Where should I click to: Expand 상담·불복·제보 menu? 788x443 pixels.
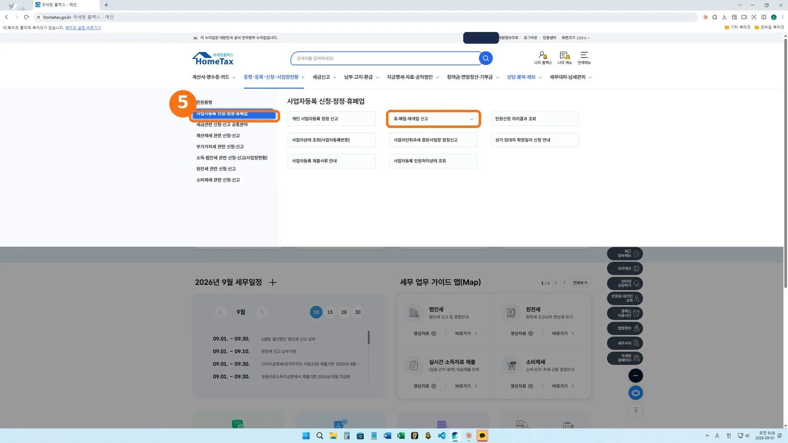point(524,77)
